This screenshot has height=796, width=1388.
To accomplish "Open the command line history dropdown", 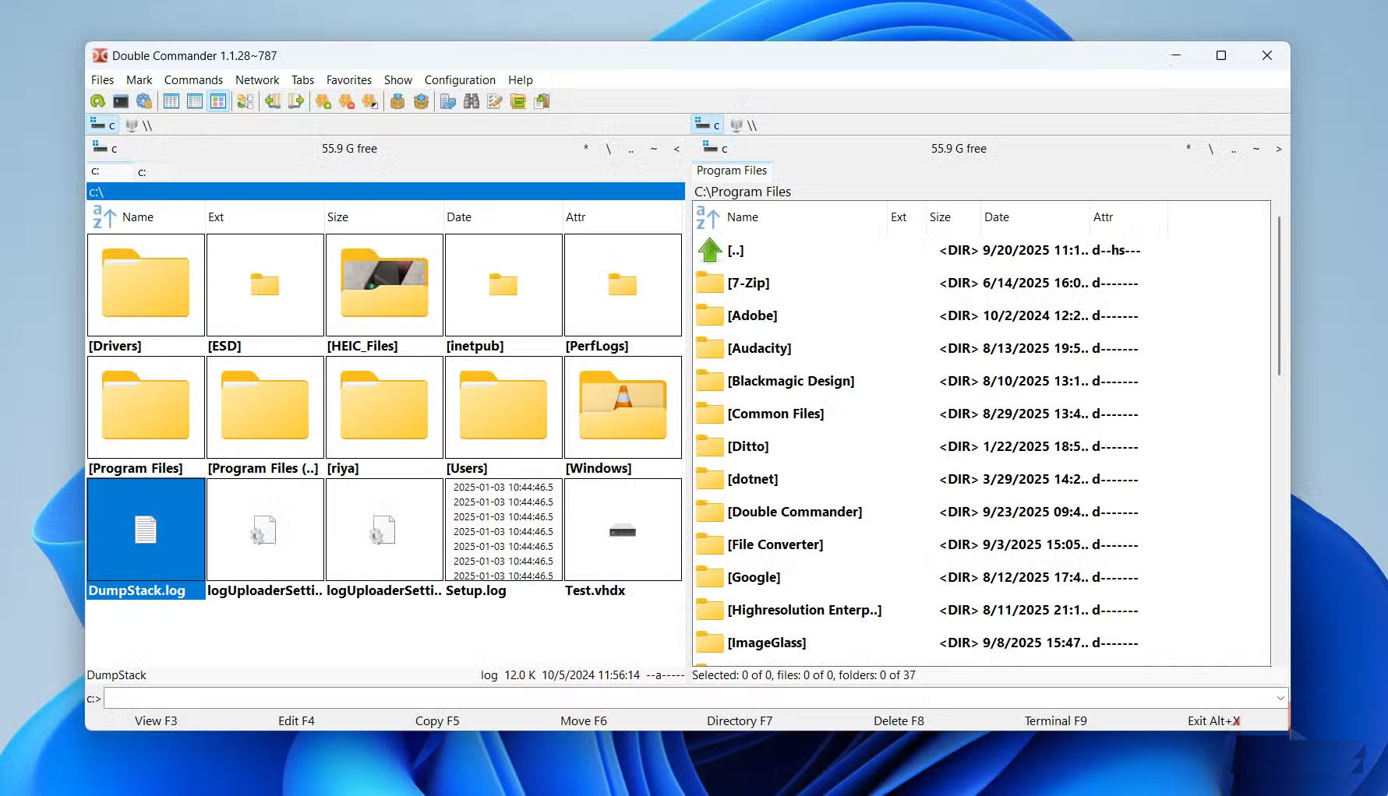I will [x=1280, y=699].
